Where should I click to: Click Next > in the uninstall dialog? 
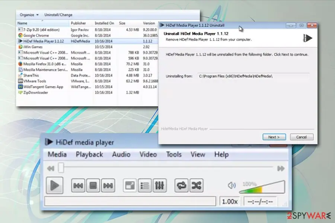click(274, 137)
